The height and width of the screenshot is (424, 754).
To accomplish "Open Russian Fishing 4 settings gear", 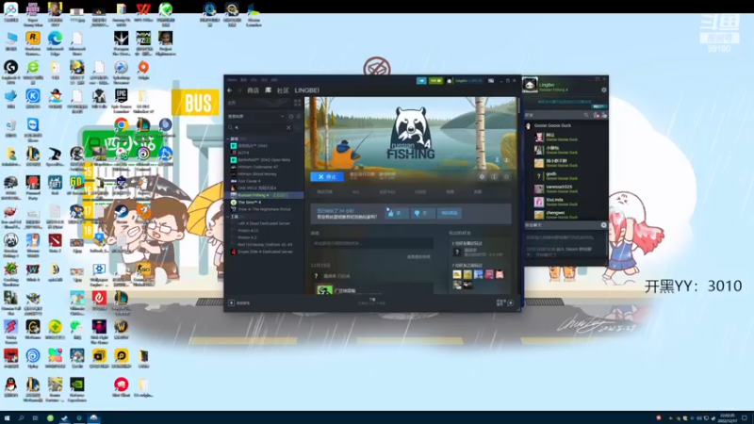I will coord(482,177).
